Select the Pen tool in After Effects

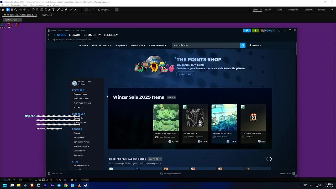50,10
